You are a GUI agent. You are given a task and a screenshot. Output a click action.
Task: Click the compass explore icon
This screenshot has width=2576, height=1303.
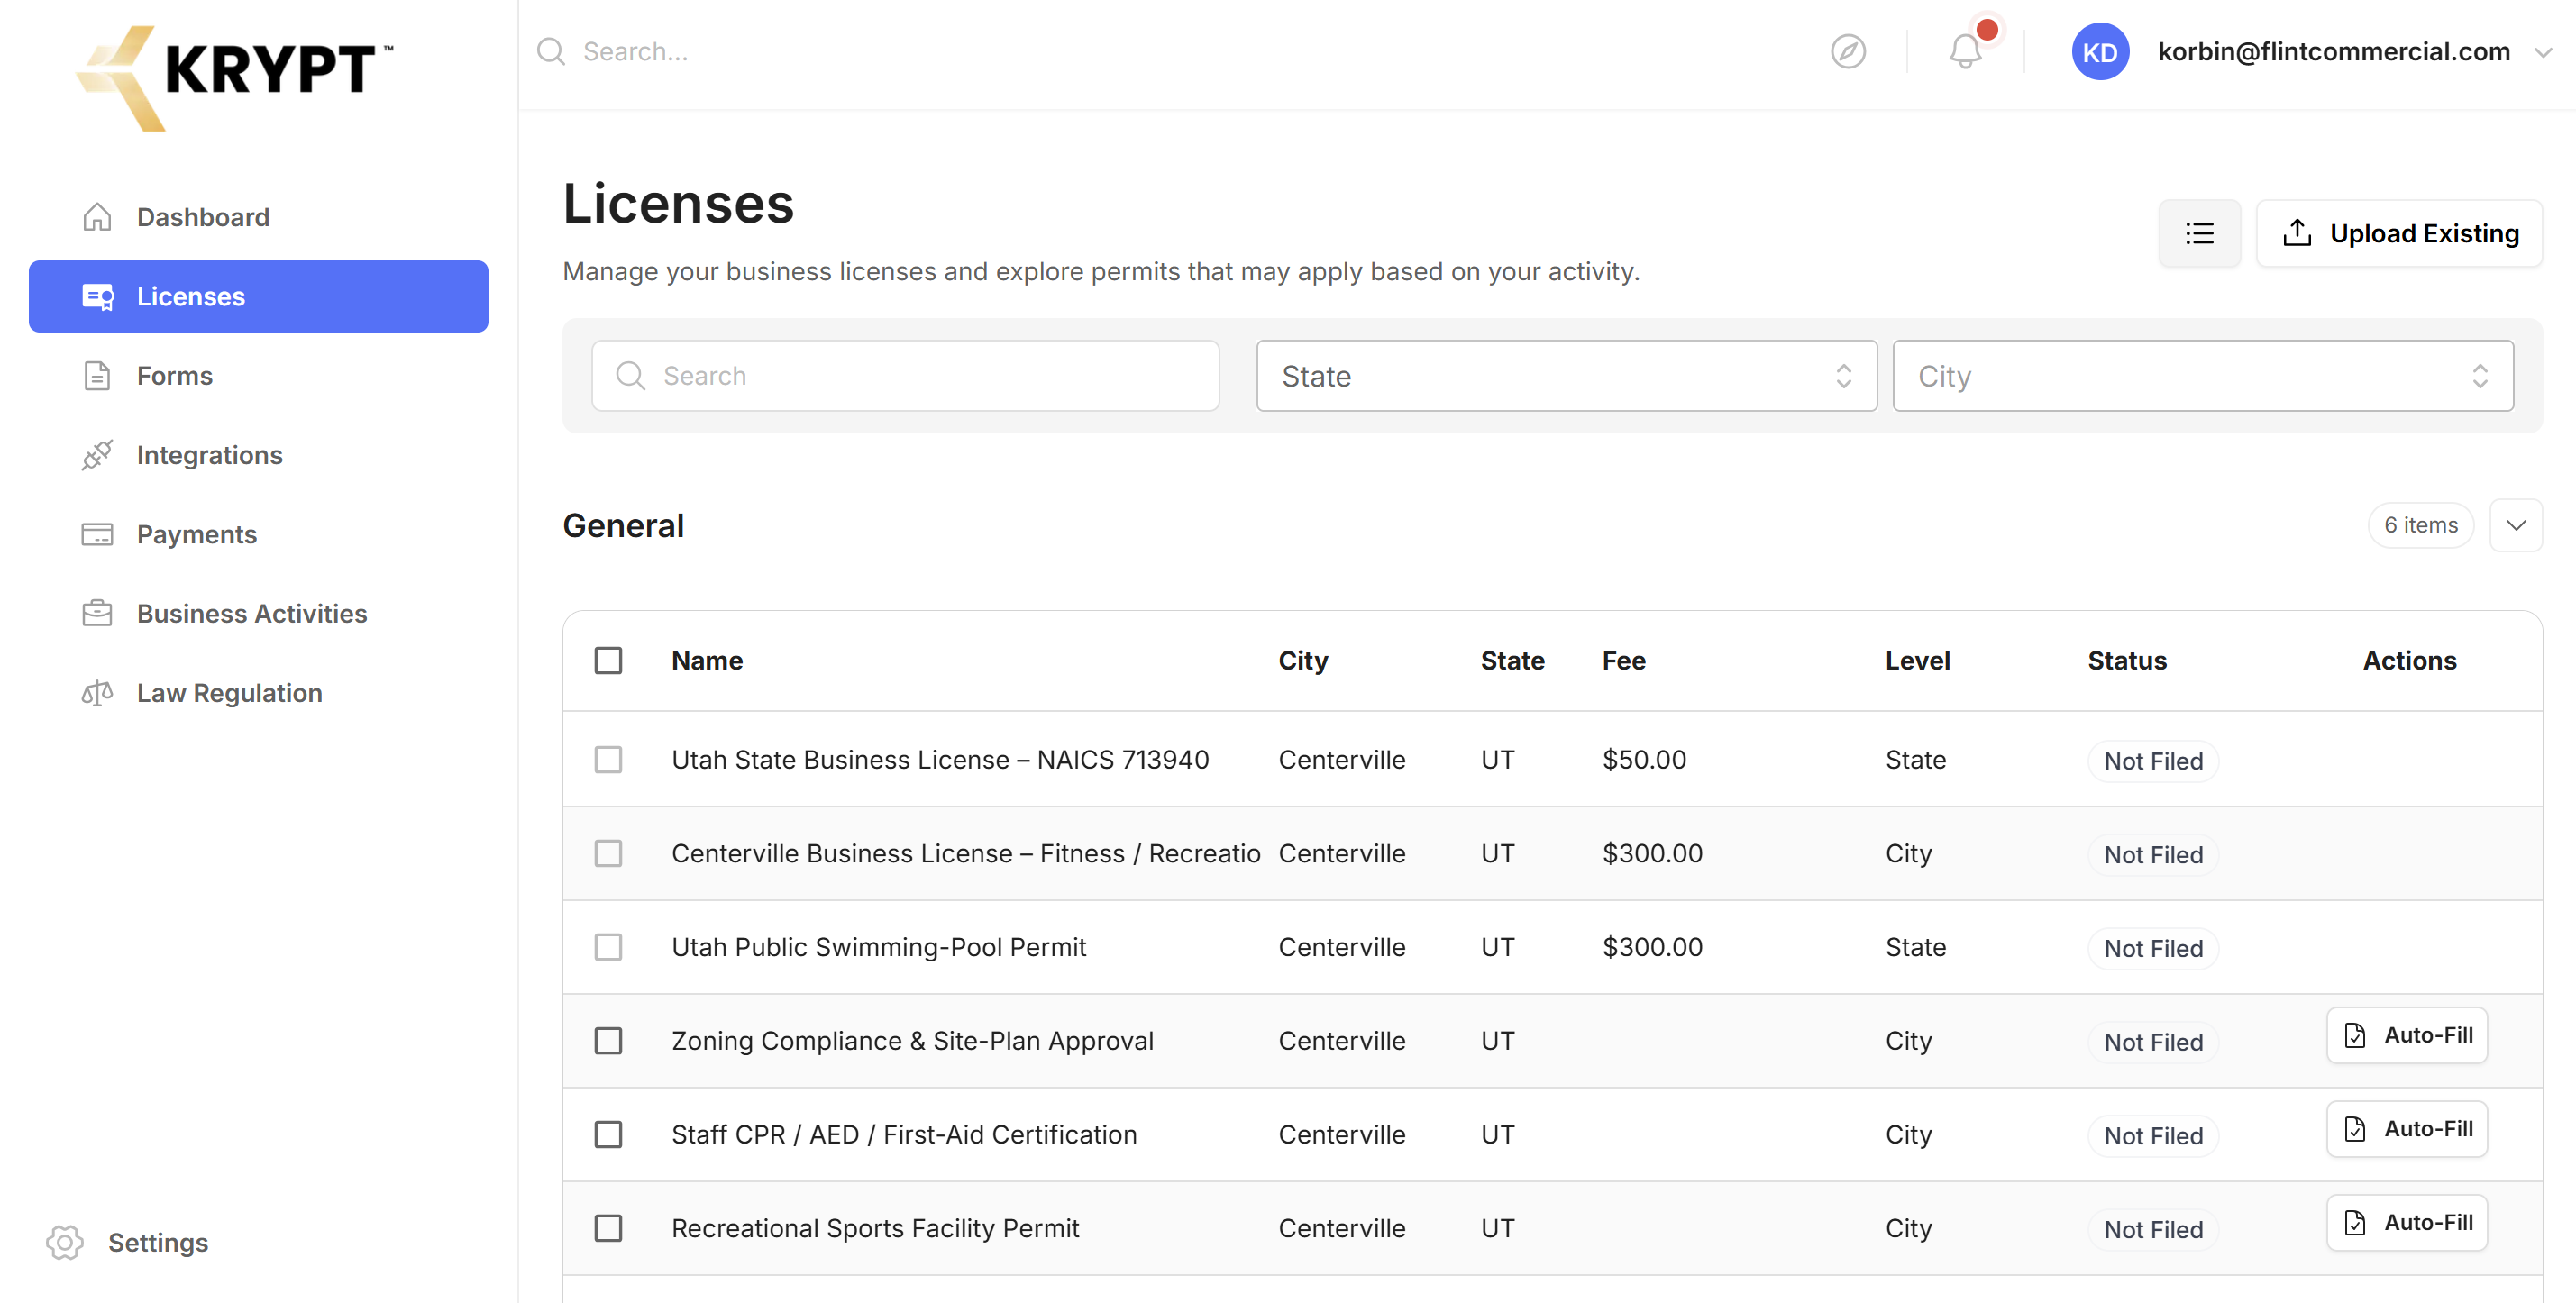pyautogui.click(x=1848, y=51)
